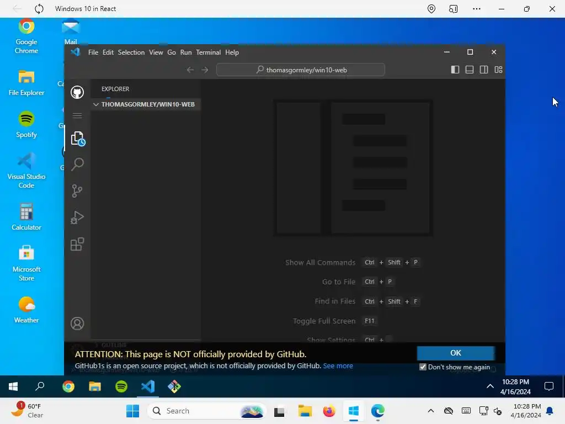Uncheck Don't show me again
This screenshot has height=424, width=565.
point(423,367)
